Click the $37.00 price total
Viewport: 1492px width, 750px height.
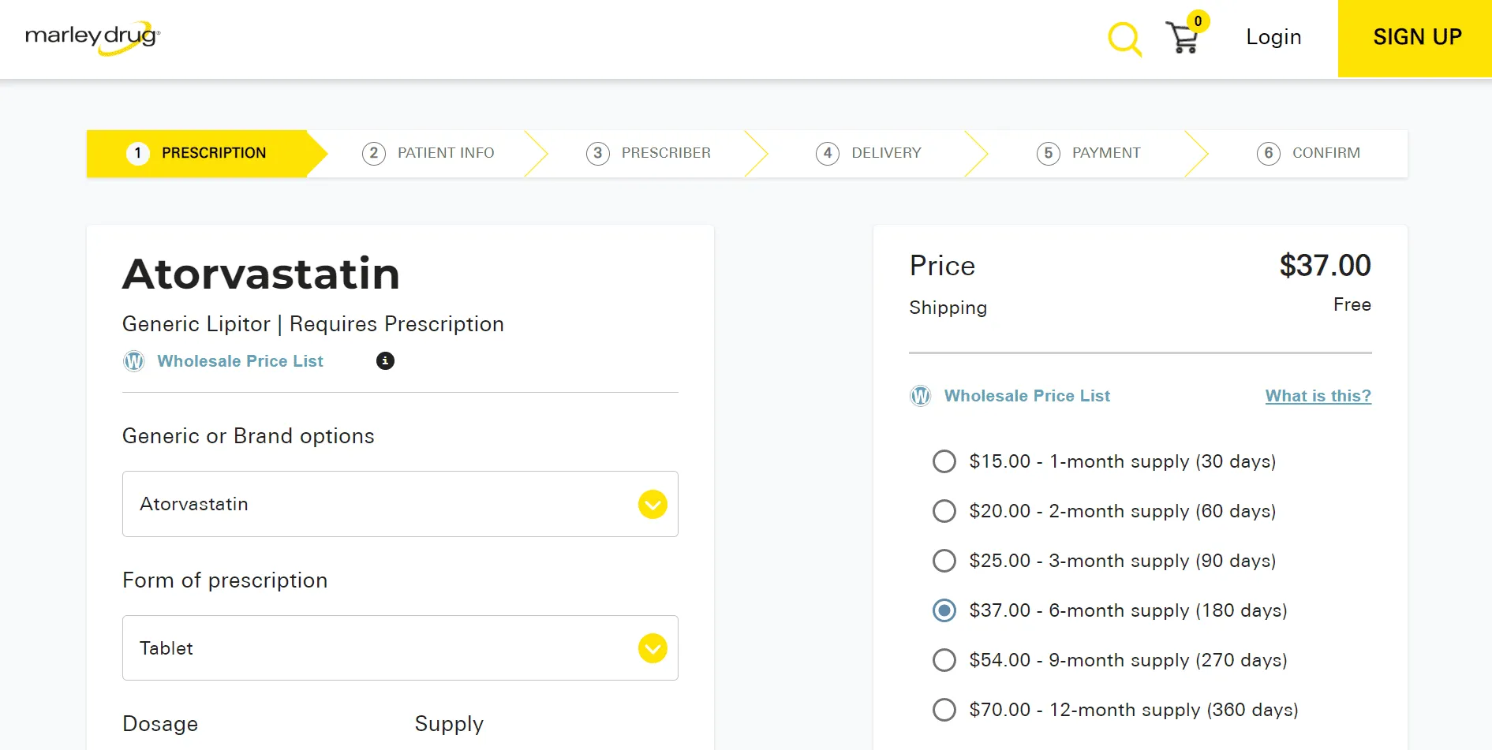(1325, 266)
